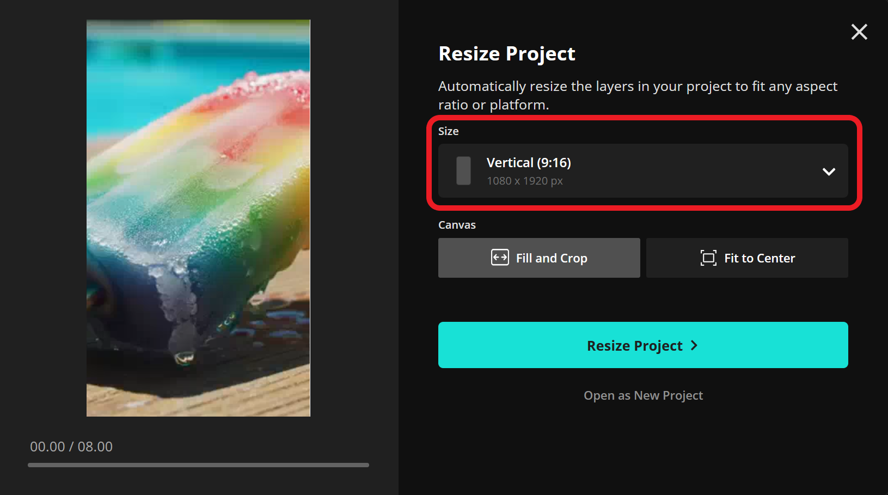Screen dimensions: 888x495
Task: Click the video timeline progress bar
Action: [198, 465]
